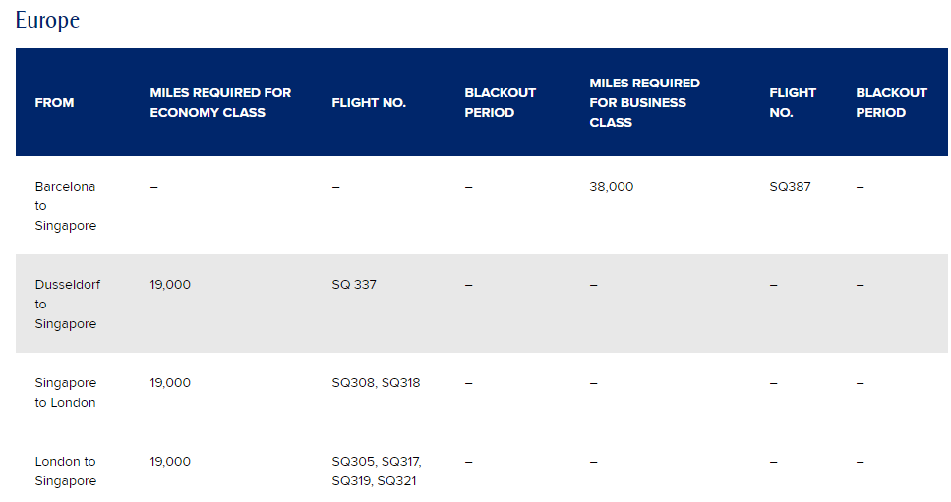Screen dimensions: 951x502
Task: Click 19,000 miles in the Dusseldorf row
Action: 170,284
